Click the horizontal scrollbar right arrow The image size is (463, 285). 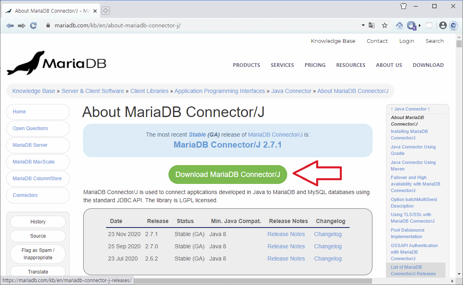452,281
